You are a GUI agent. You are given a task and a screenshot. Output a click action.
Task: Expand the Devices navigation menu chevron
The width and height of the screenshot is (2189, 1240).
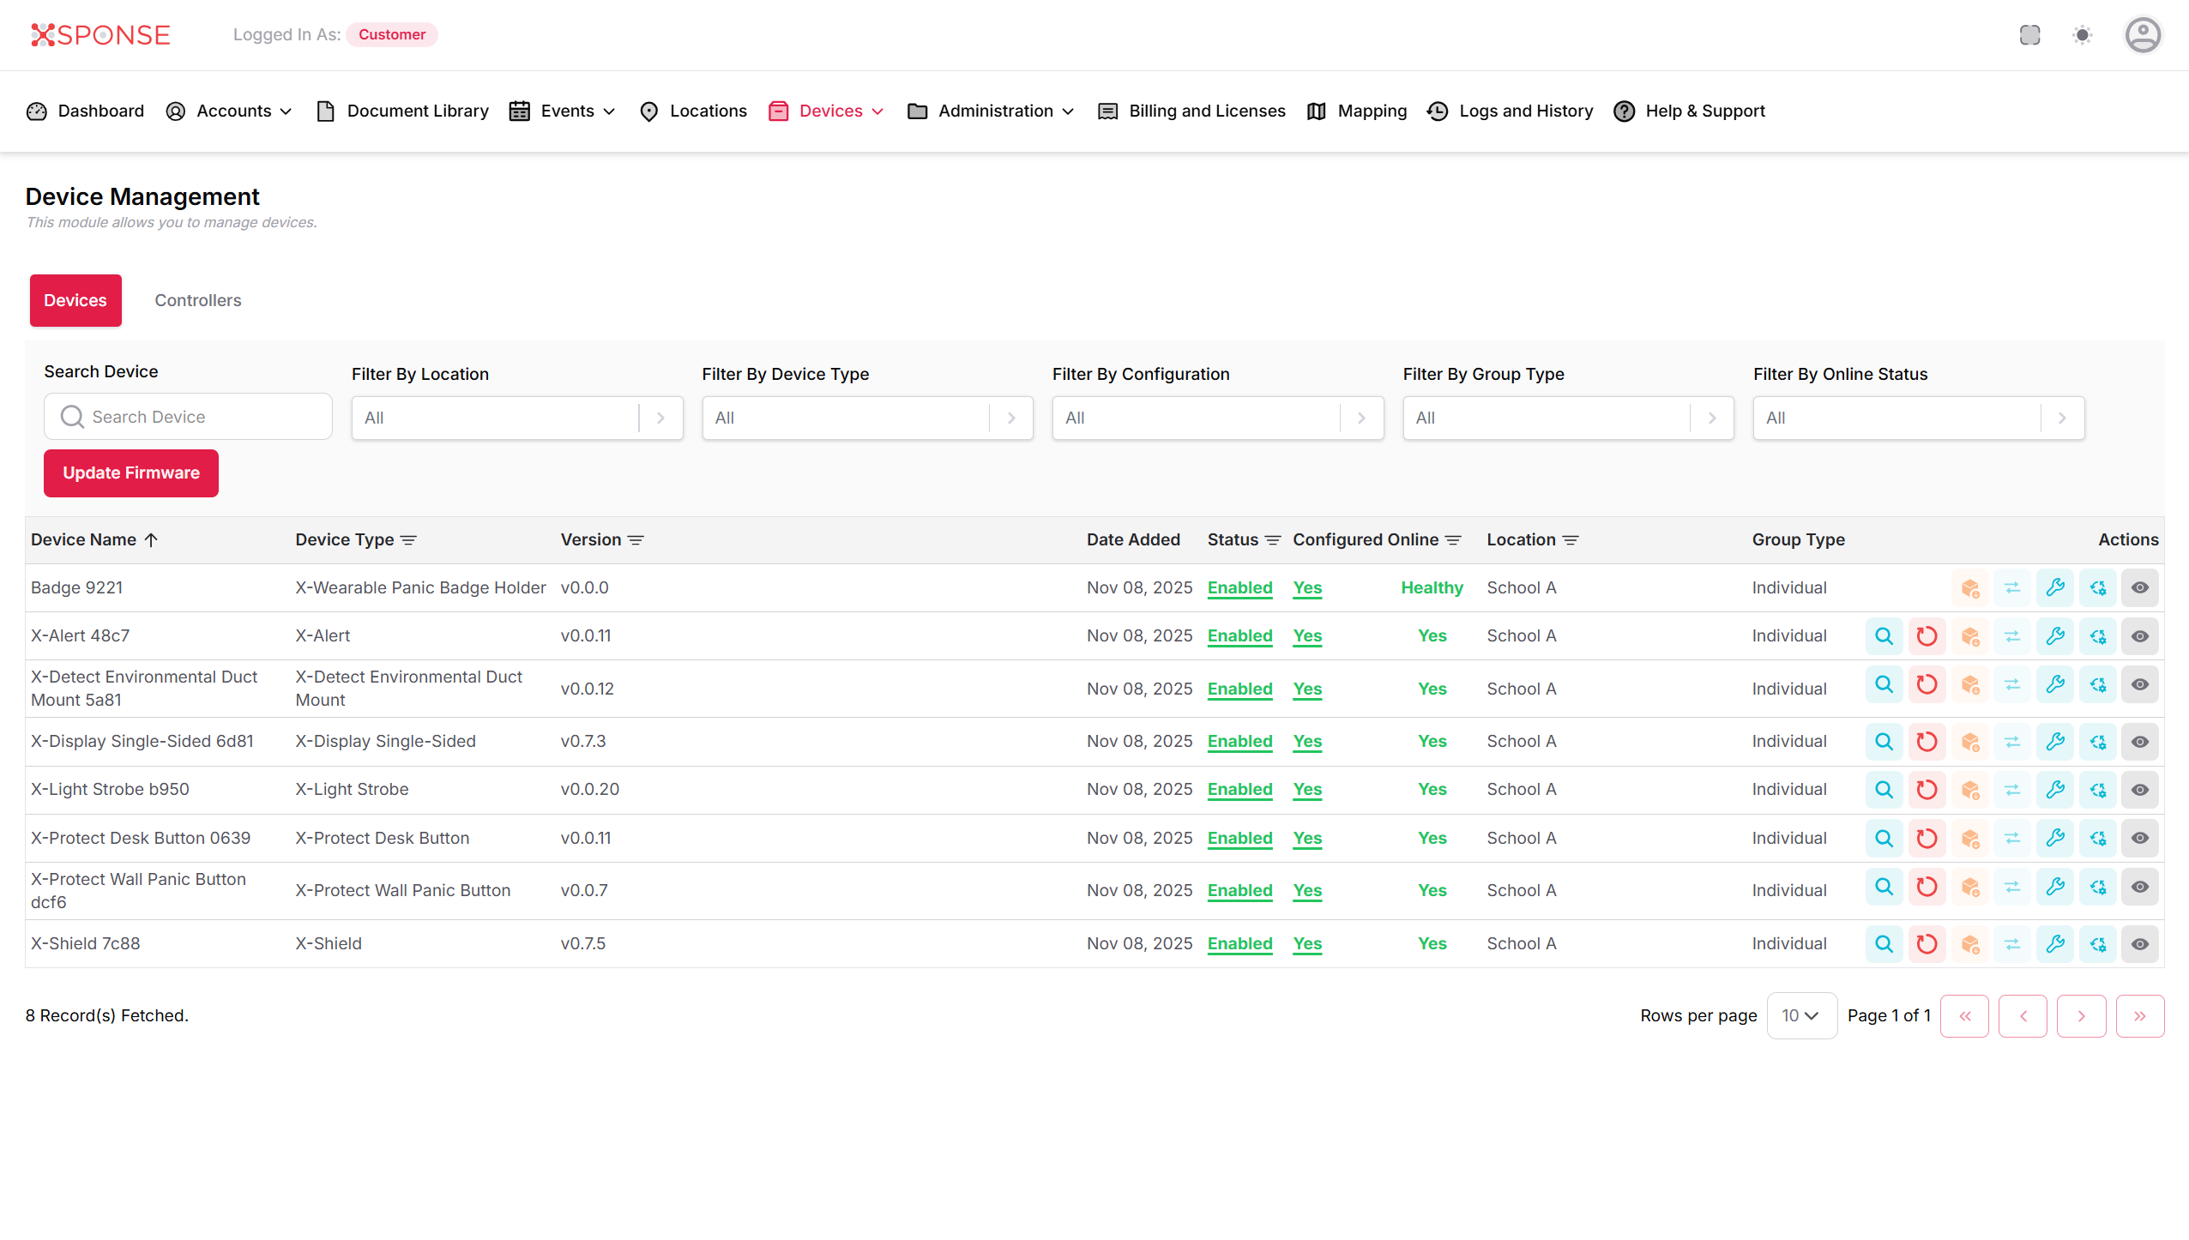[x=877, y=111]
